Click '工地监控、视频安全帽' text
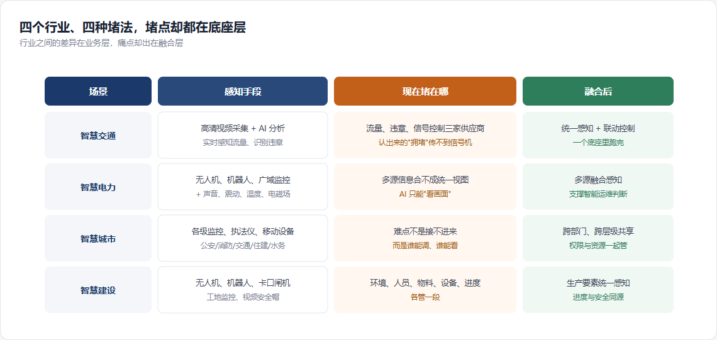Image resolution: width=717 pixels, height=340 pixels. pos(243,297)
